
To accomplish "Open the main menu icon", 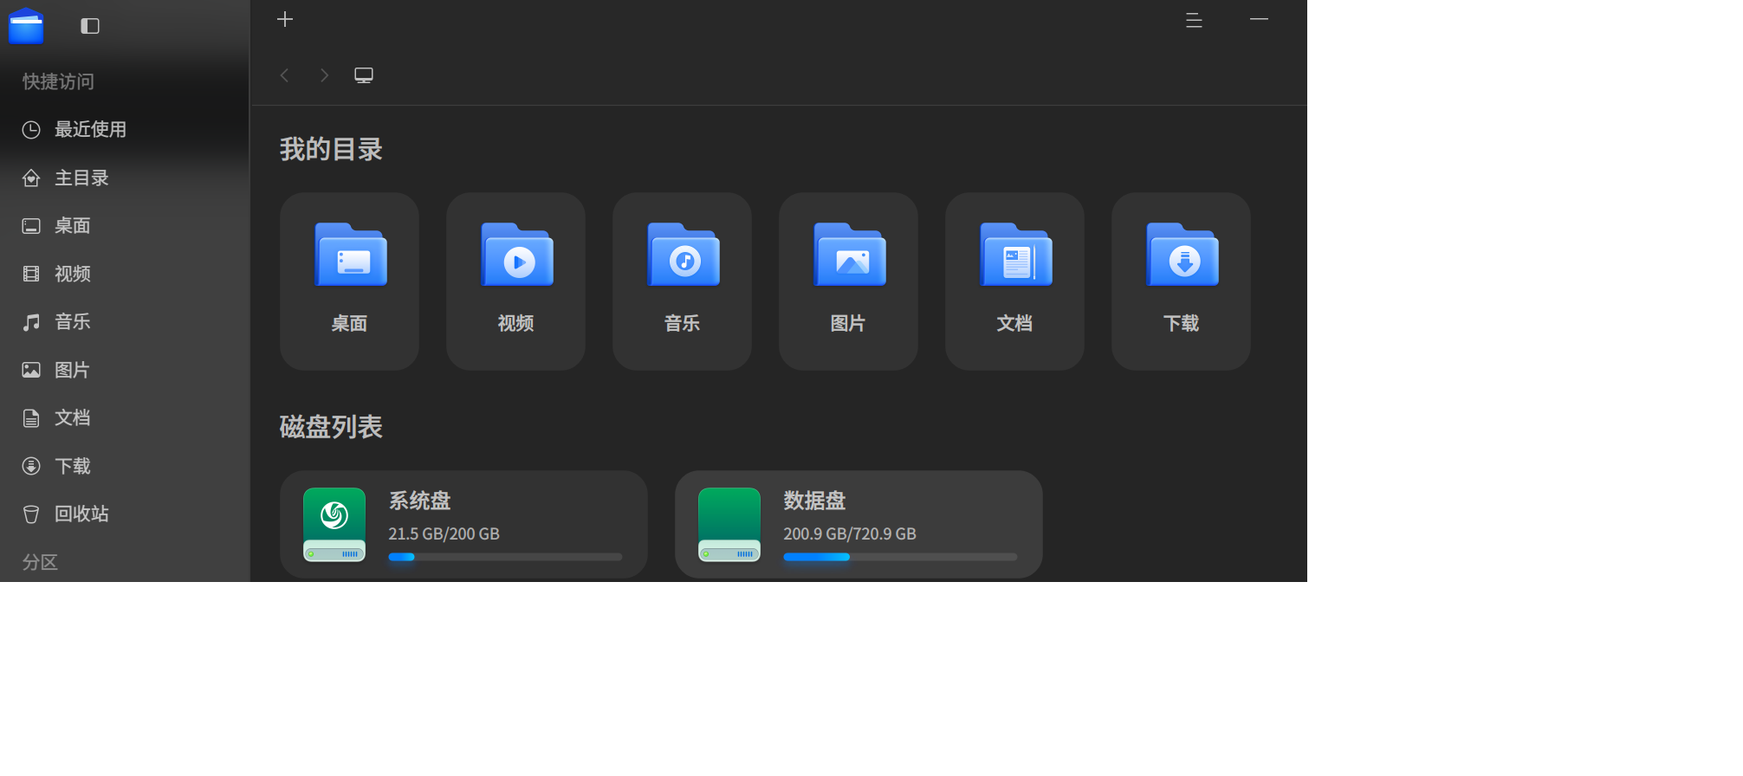I will pyautogui.click(x=1194, y=20).
